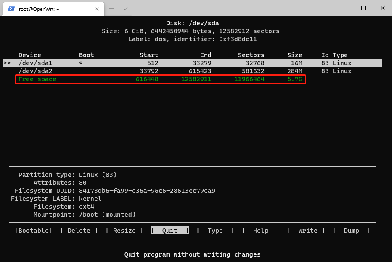Choose the Delete menu option
This screenshot has height=262, width=392.
[x=79, y=231]
